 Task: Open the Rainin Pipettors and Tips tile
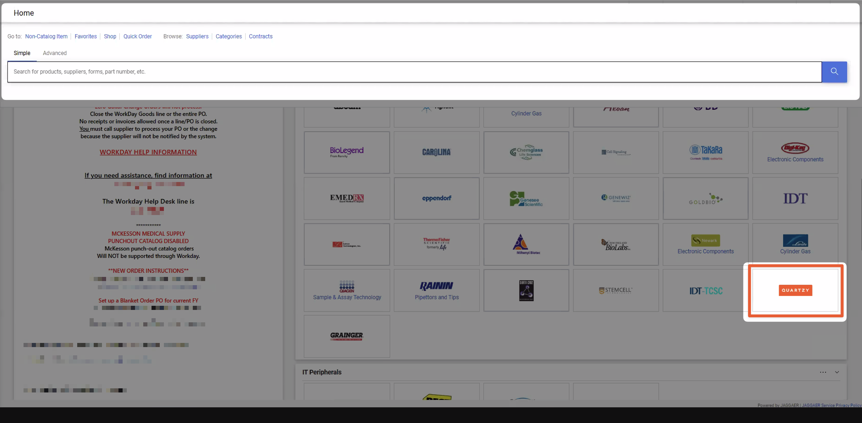click(436, 291)
